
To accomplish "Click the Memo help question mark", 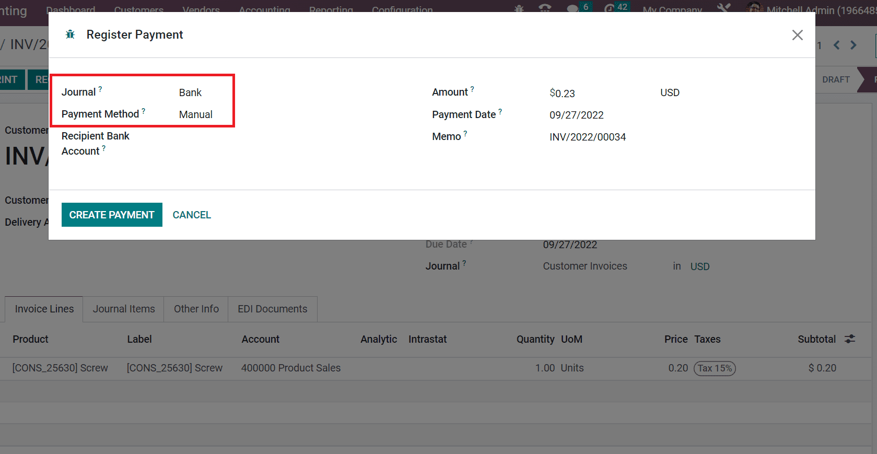I will tap(465, 134).
